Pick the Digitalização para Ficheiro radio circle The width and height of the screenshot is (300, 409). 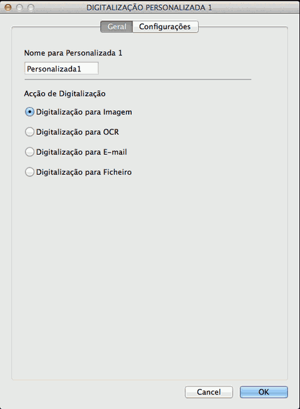pos(30,172)
